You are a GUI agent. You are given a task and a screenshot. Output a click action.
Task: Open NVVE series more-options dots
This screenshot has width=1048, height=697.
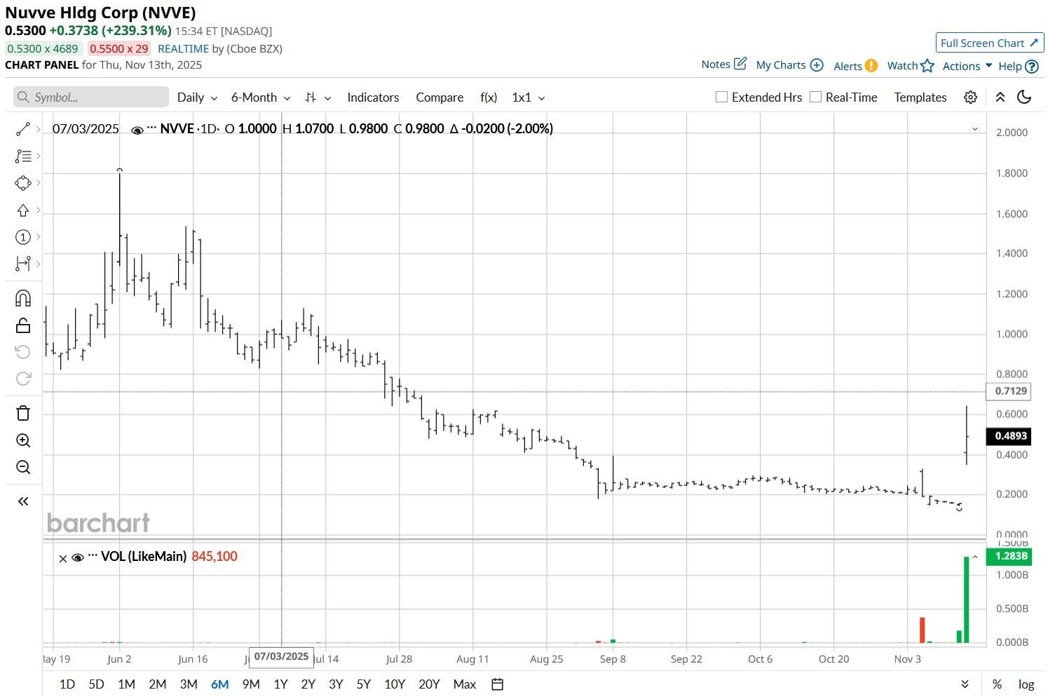click(151, 128)
